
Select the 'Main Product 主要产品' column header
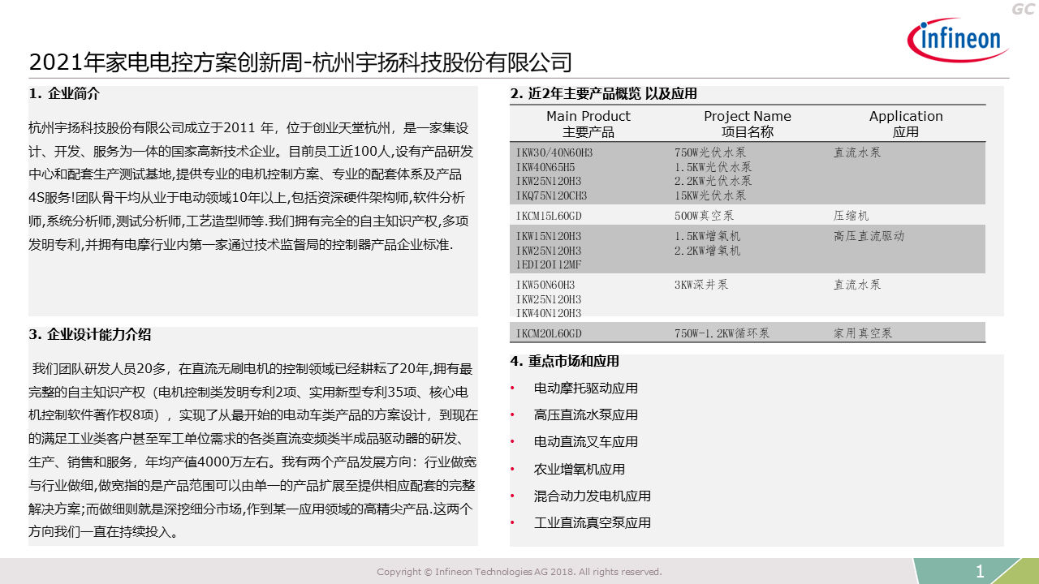[x=588, y=123]
